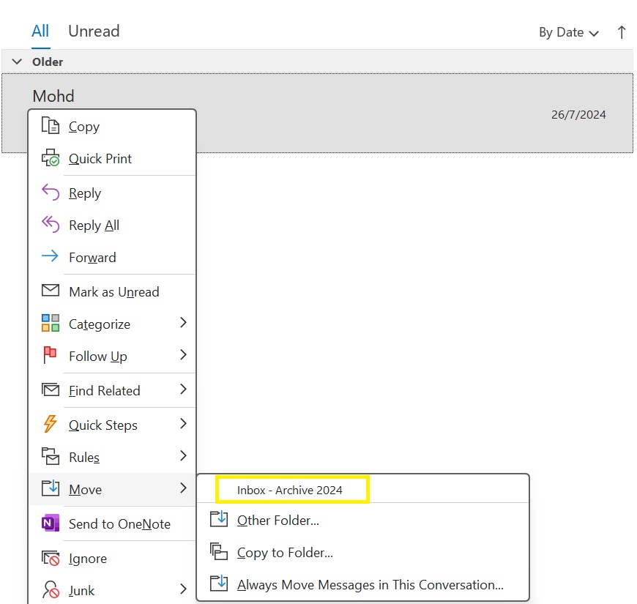Expand the Categorize submenu arrow
The image size is (637, 604).
[183, 323]
